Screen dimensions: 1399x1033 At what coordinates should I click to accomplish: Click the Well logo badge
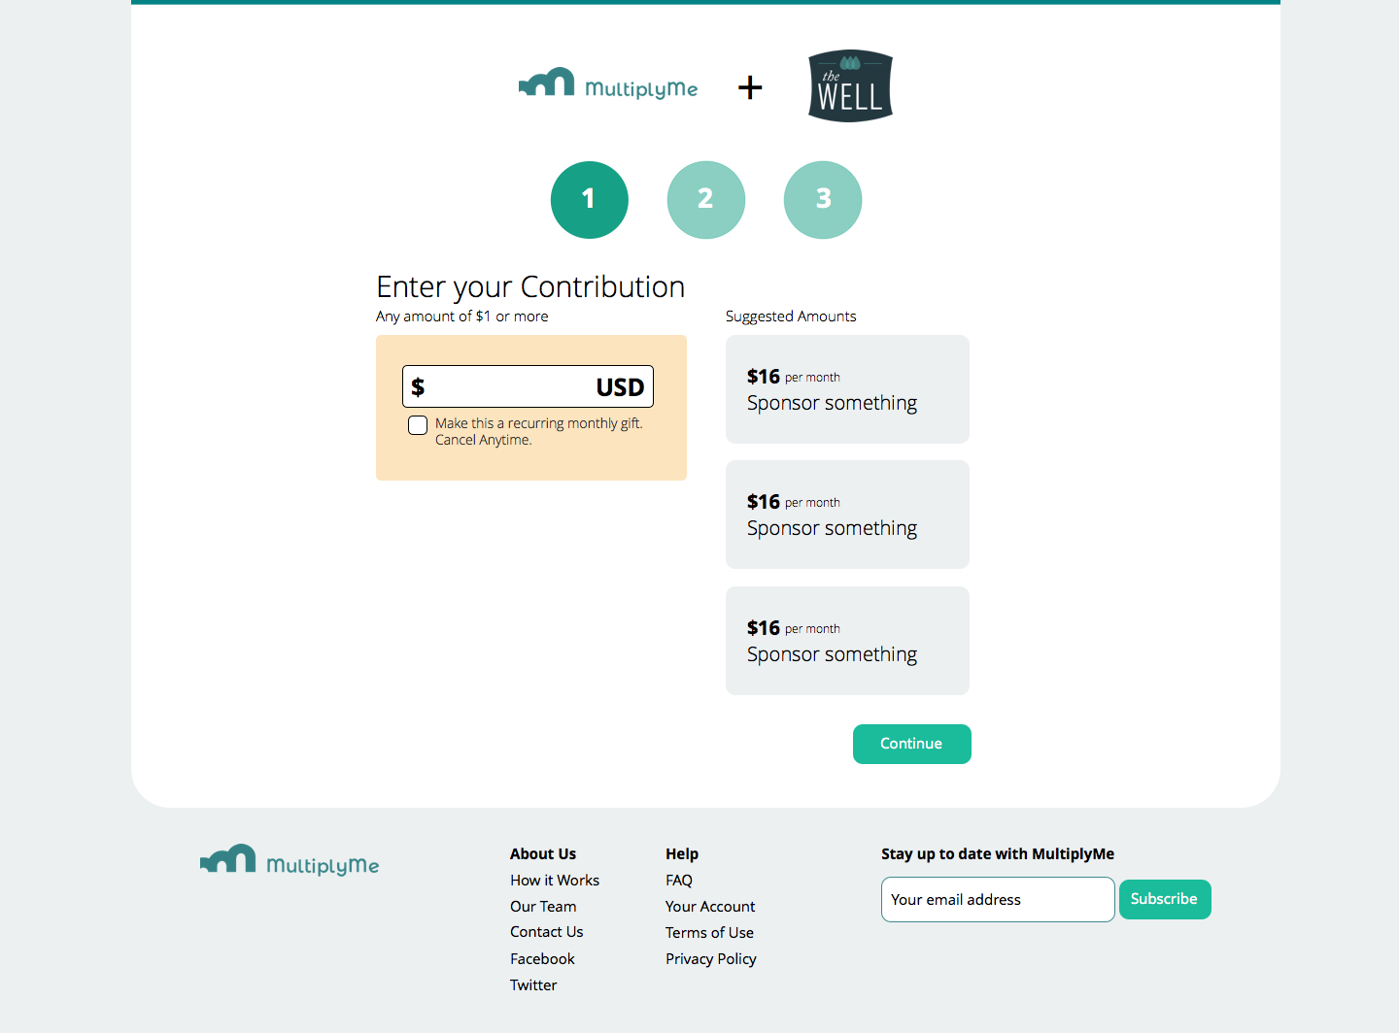850,85
